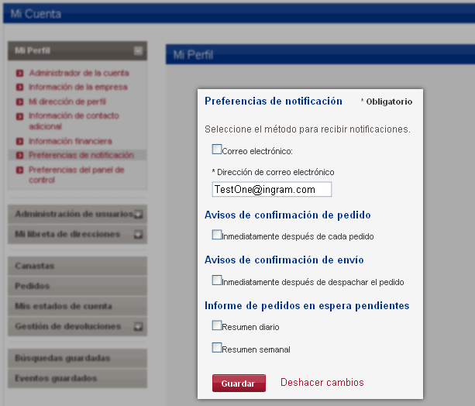Screen dimensions: 475x406
Task: Check Inmediatamente después de despachar el pedido
Action: (217, 280)
